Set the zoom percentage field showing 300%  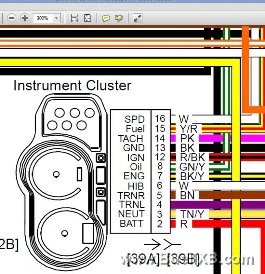point(42,18)
